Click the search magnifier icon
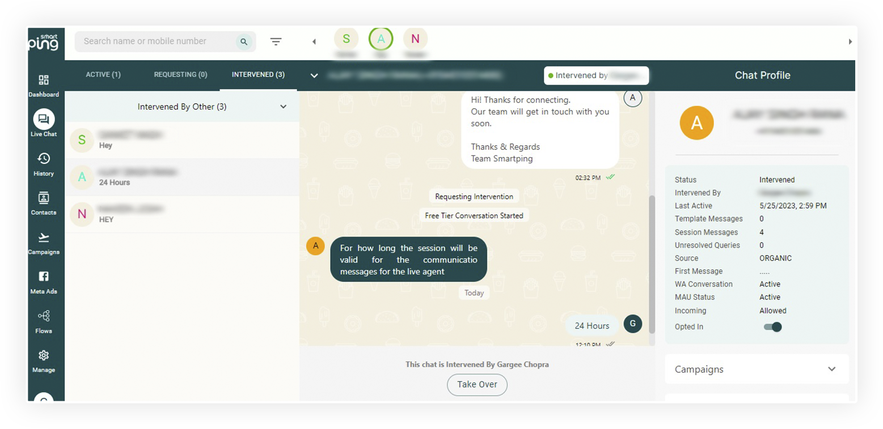 (x=244, y=41)
